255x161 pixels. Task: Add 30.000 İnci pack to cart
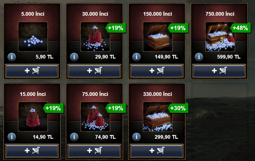tap(94, 71)
